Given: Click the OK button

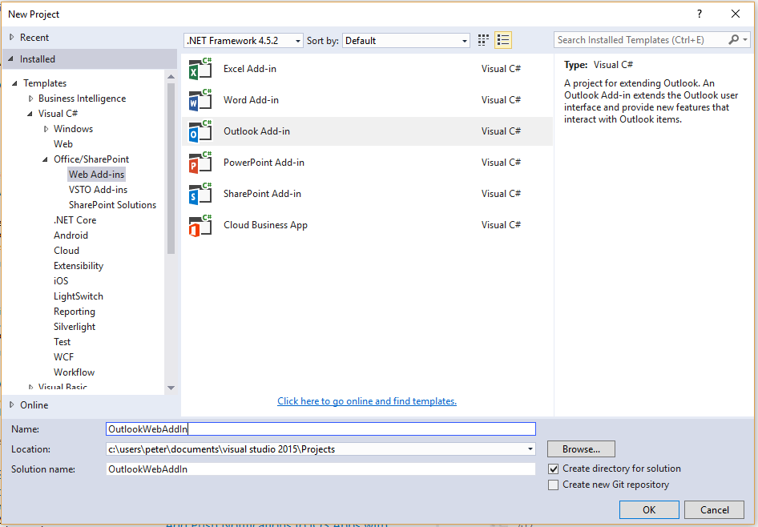Looking at the screenshot, I should tap(649, 510).
